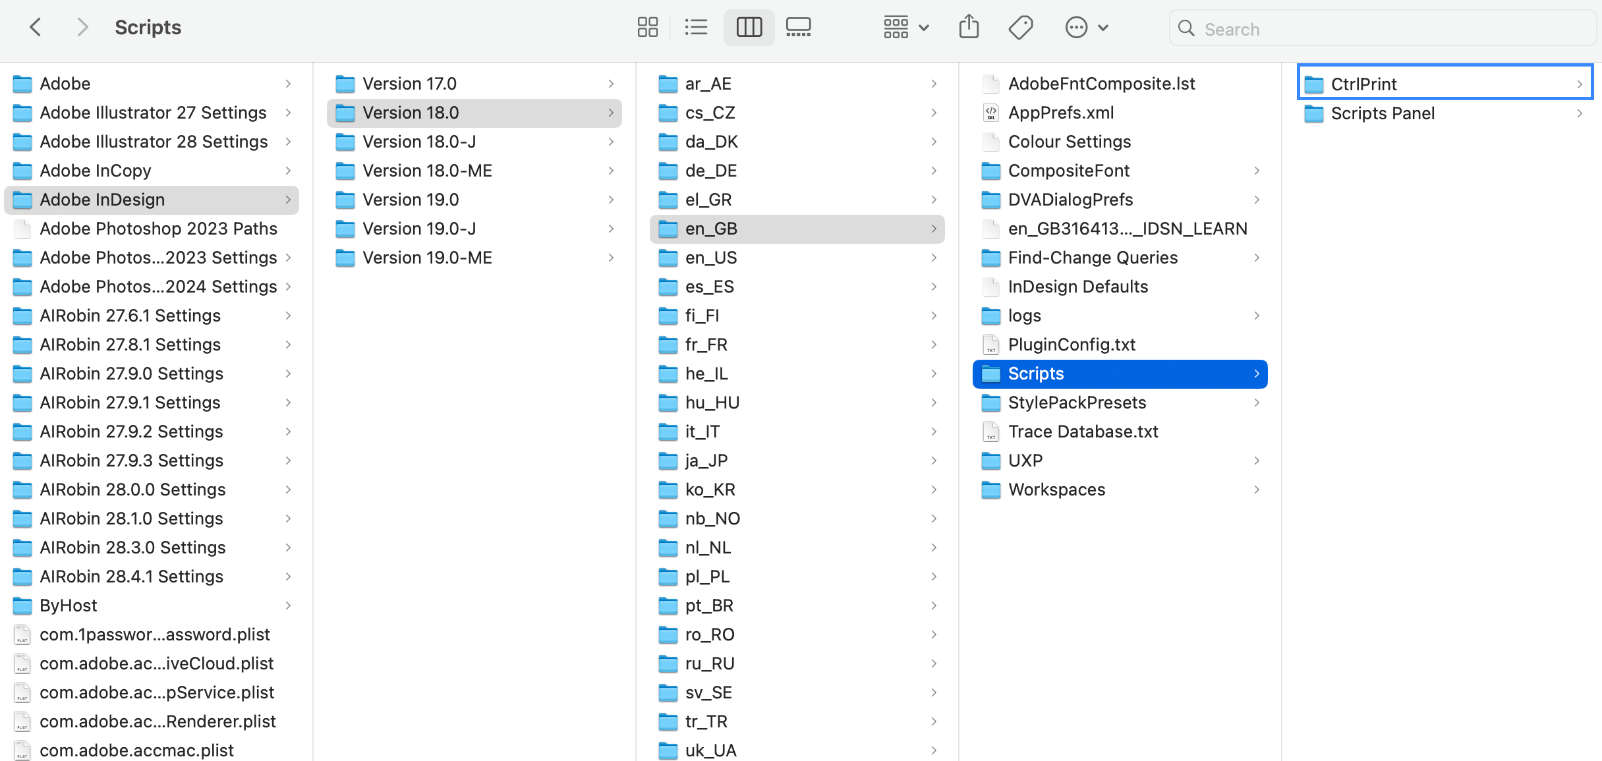
Task: Open the DVADialogPrefs folder
Action: tap(1120, 200)
